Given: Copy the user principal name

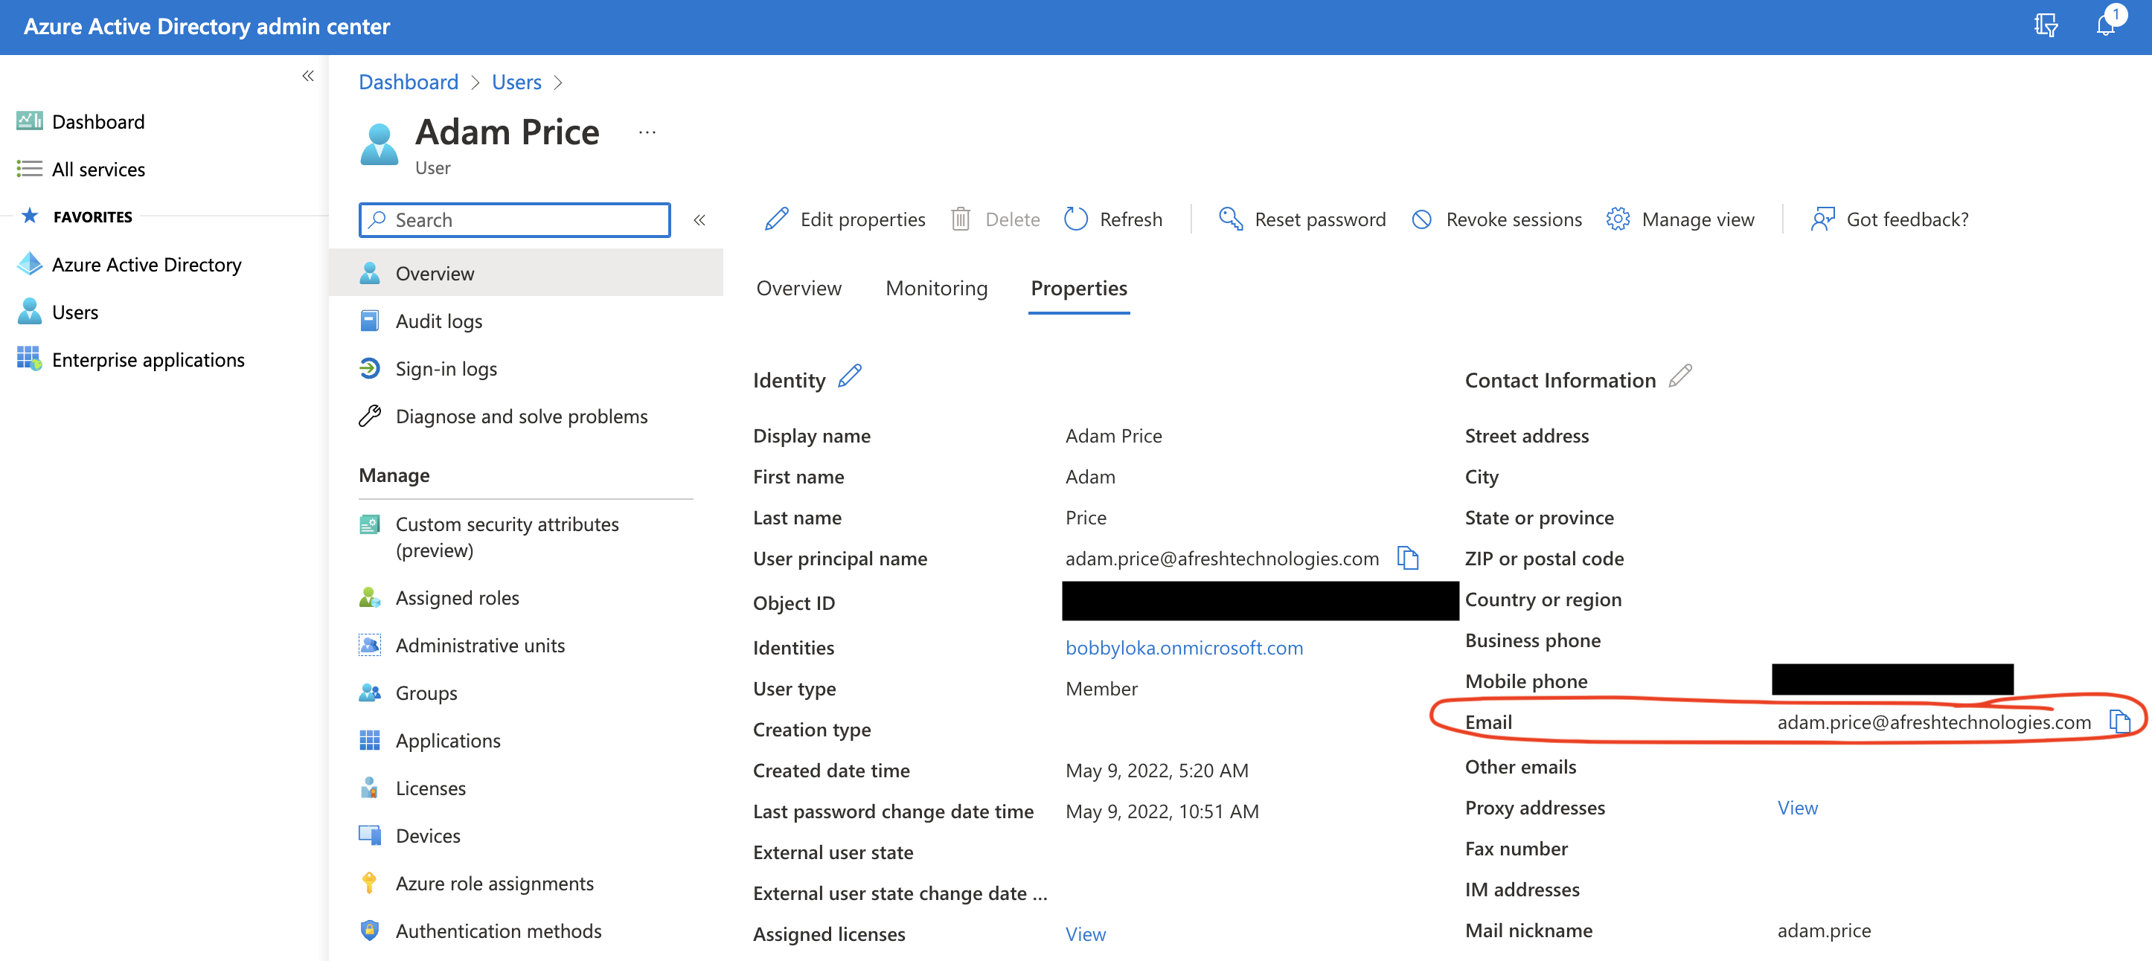Looking at the screenshot, I should coord(1408,559).
